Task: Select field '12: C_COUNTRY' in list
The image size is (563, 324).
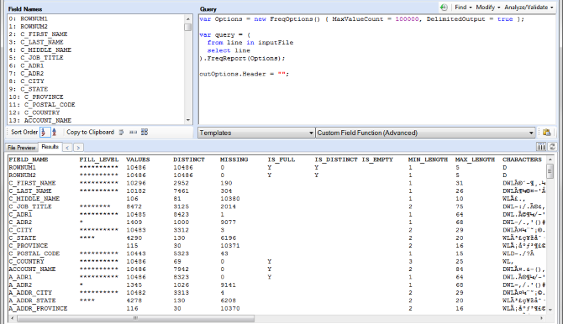Action: point(34,112)
